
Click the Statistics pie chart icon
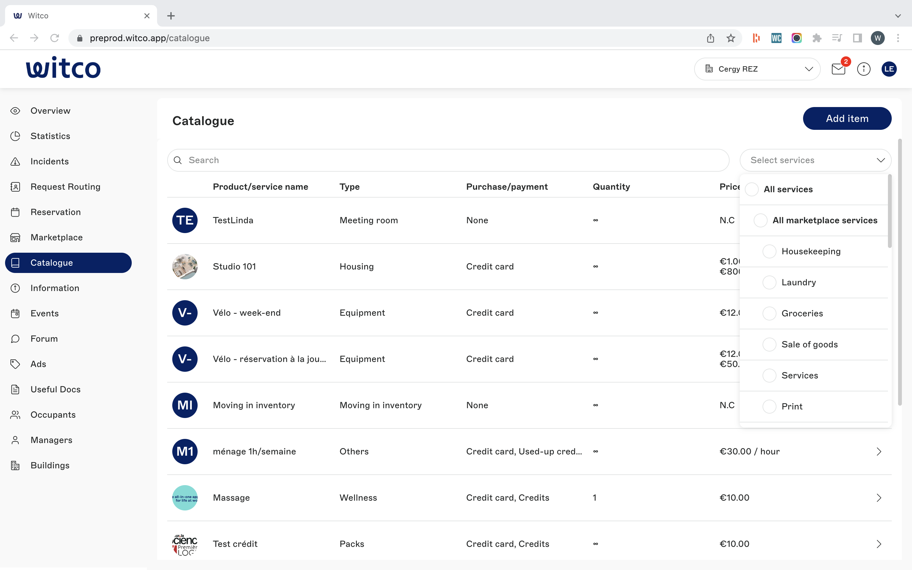(15, 136)
